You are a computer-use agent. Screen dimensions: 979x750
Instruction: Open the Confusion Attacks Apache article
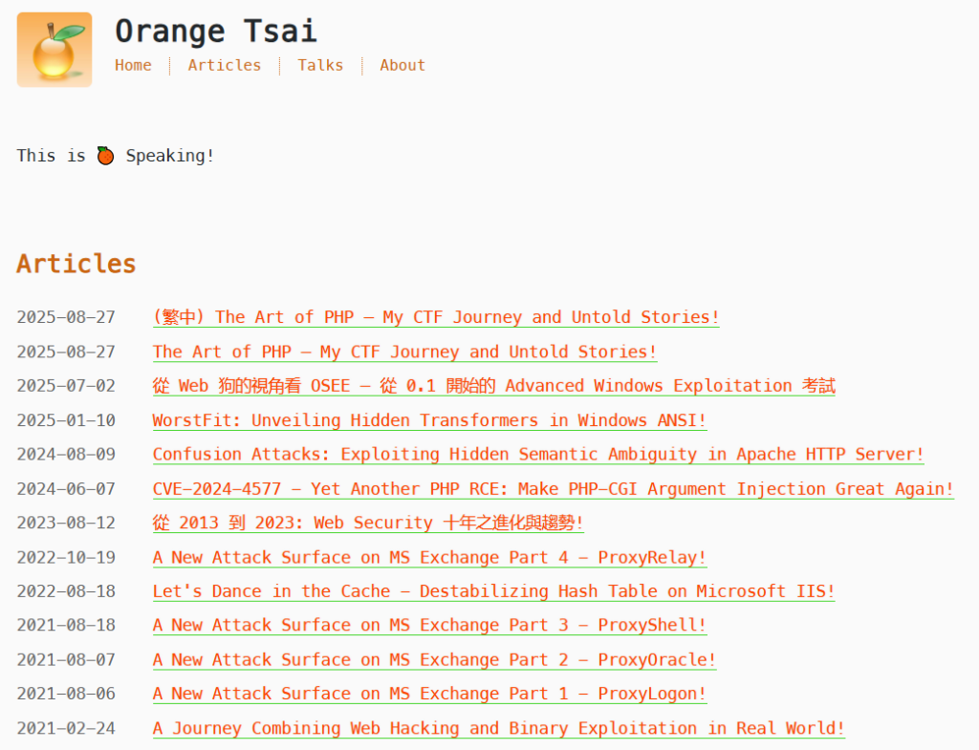538,455
